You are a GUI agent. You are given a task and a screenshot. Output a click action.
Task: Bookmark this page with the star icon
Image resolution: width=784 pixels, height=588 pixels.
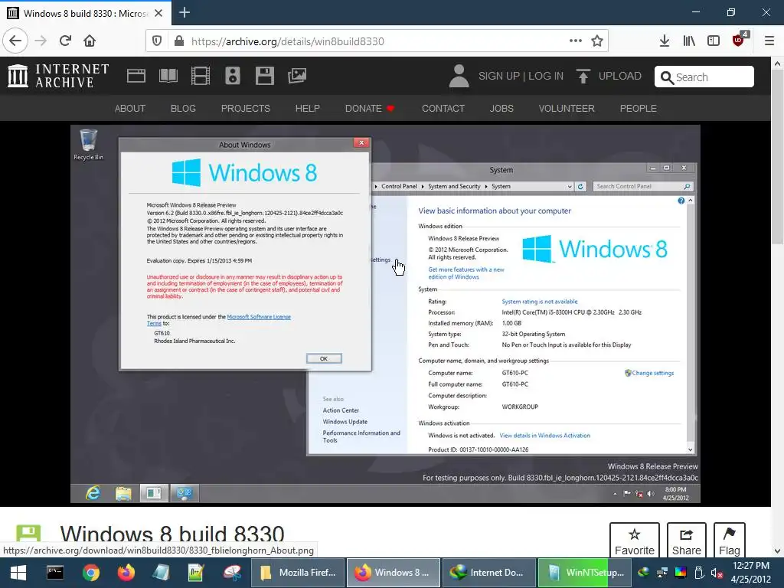click(x=597, y=41)
